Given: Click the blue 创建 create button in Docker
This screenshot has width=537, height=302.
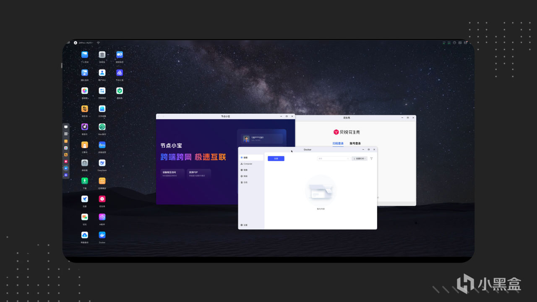Looking at the screenshot, I should pyautogui.click(x=276, y=159).
